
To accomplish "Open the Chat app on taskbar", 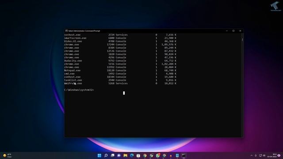I will click(119, 155).
